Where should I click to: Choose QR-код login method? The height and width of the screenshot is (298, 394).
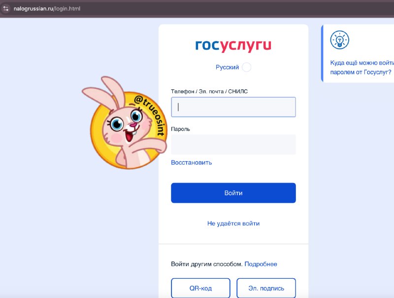(x=200, y=288)
